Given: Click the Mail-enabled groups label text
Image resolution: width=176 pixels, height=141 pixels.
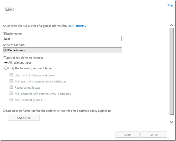Looking at the screenshot, I should (x=28, y=100).
